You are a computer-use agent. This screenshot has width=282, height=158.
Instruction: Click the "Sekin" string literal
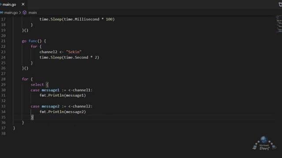[x=74, y=52]
